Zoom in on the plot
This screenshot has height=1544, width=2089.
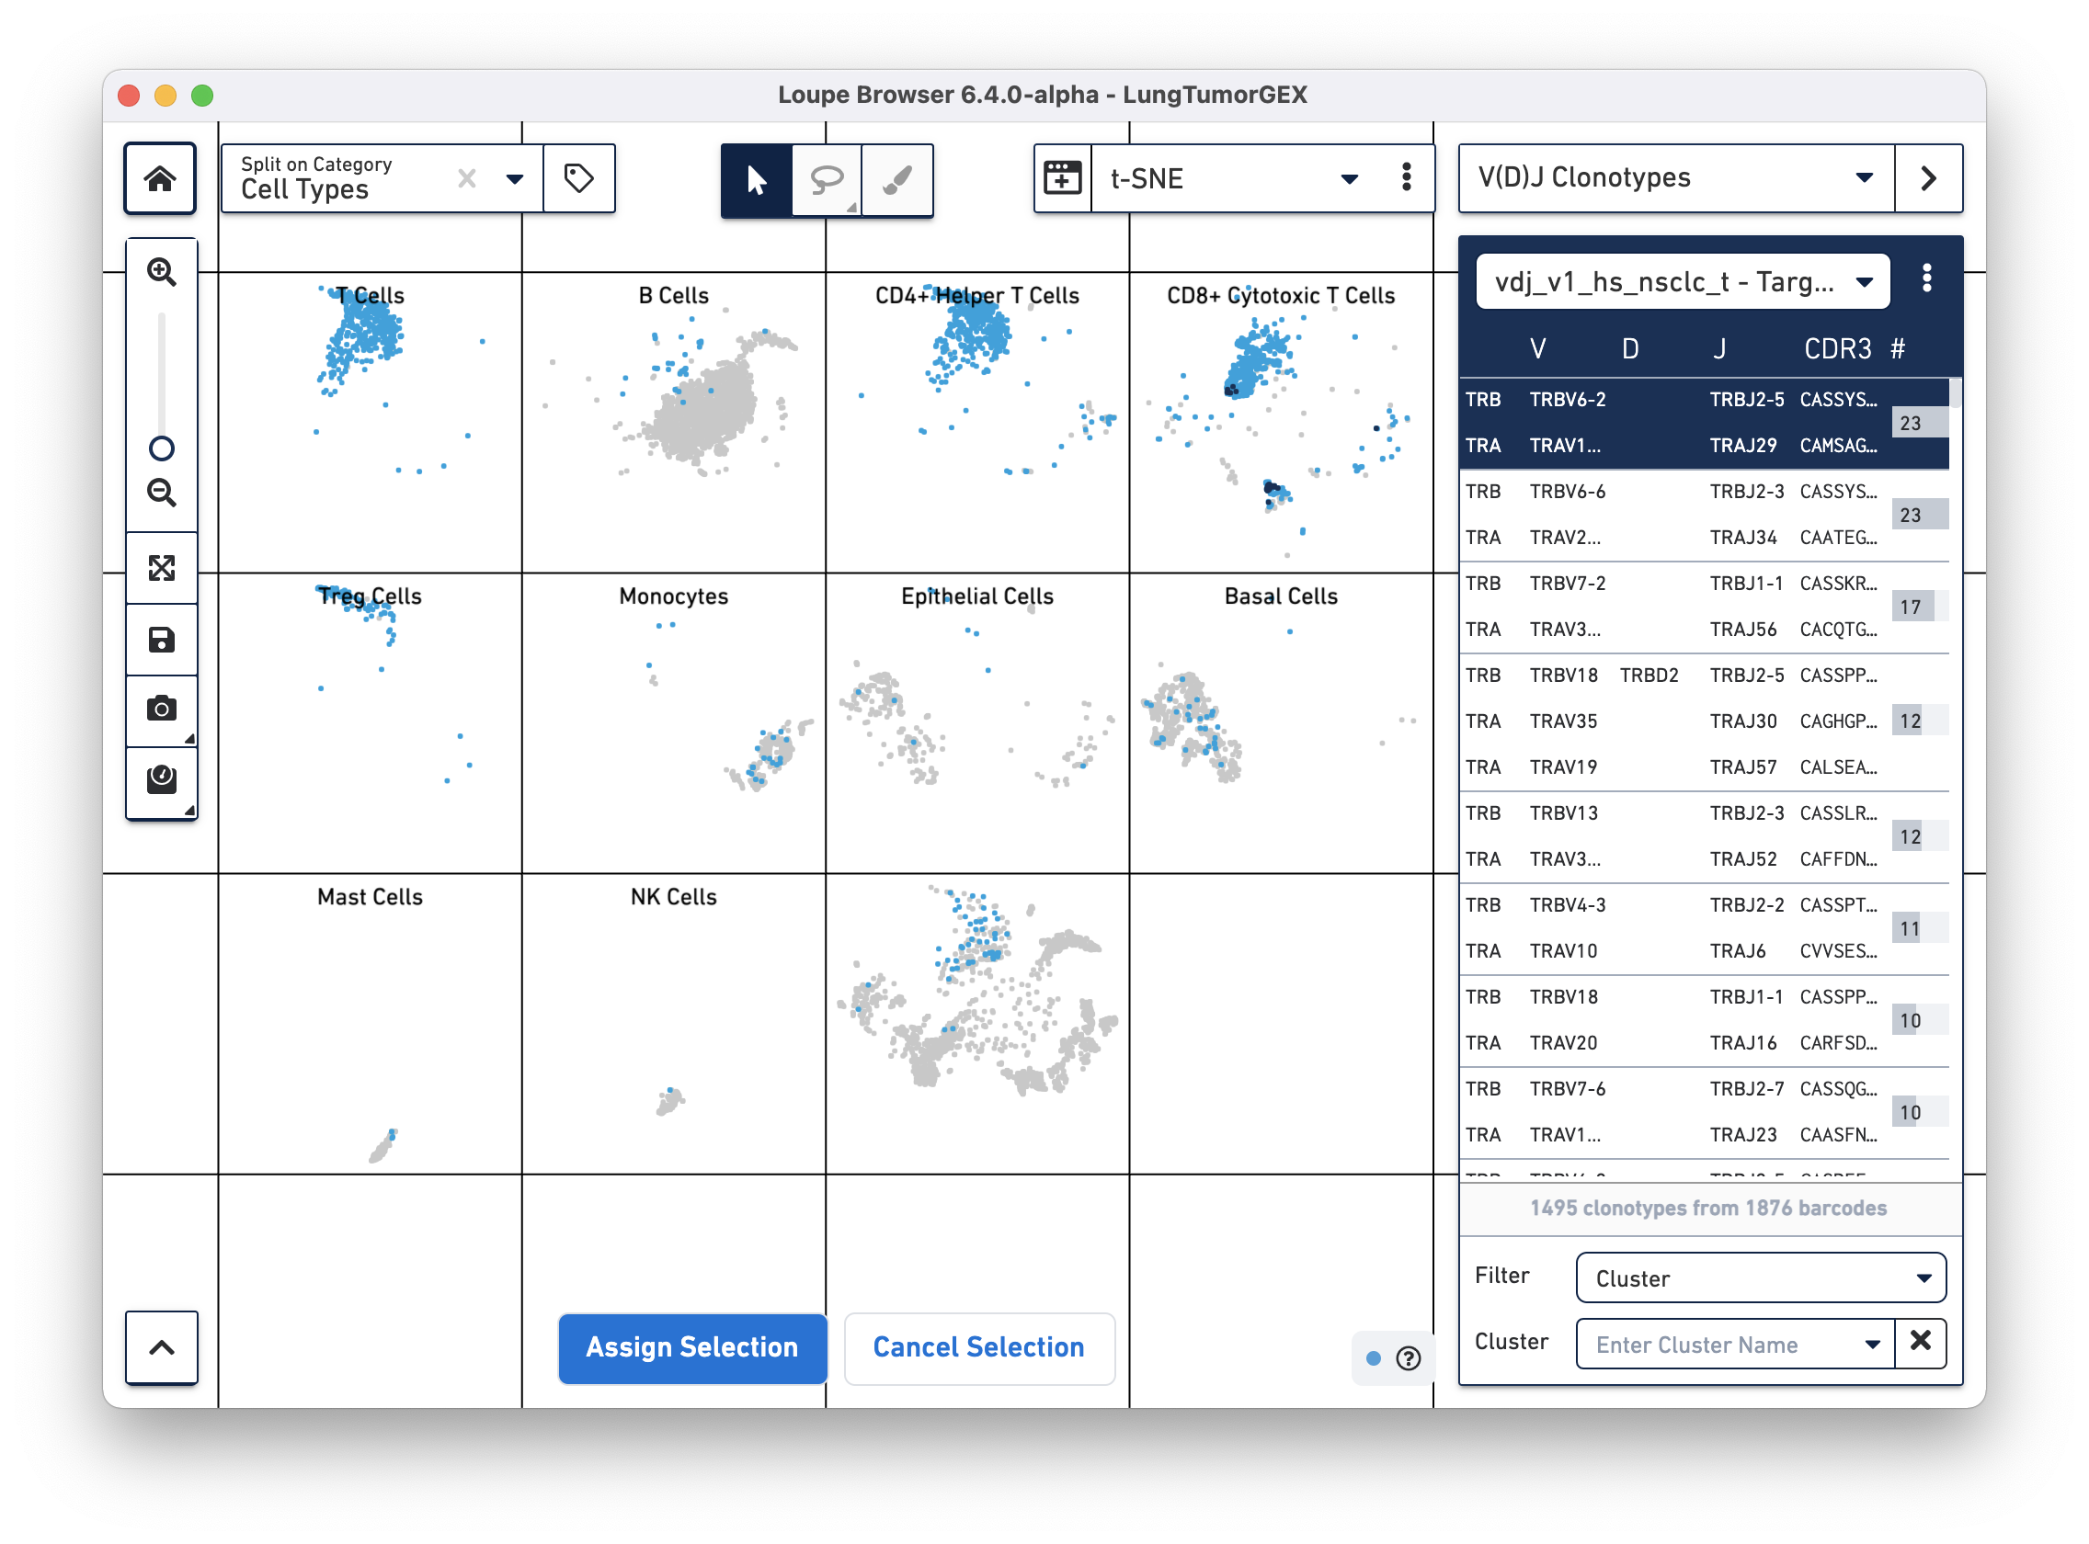point(162,272)
